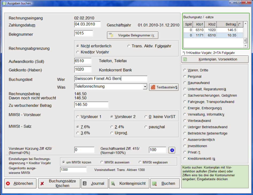Image resolution: width=253 pixels, height=195 pixels.
Task: Choose Vorsteuer 1 radio button
Action: 78,117
